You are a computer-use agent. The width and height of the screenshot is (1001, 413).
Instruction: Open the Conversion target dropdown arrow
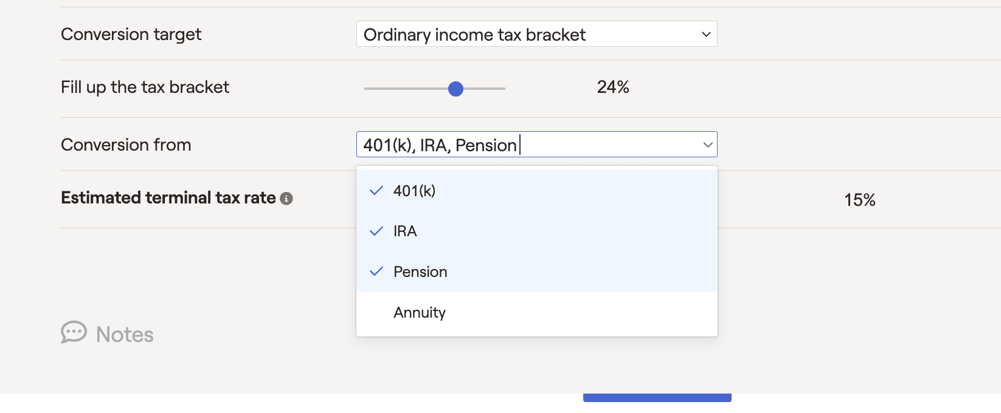click(x=706, y=35)
